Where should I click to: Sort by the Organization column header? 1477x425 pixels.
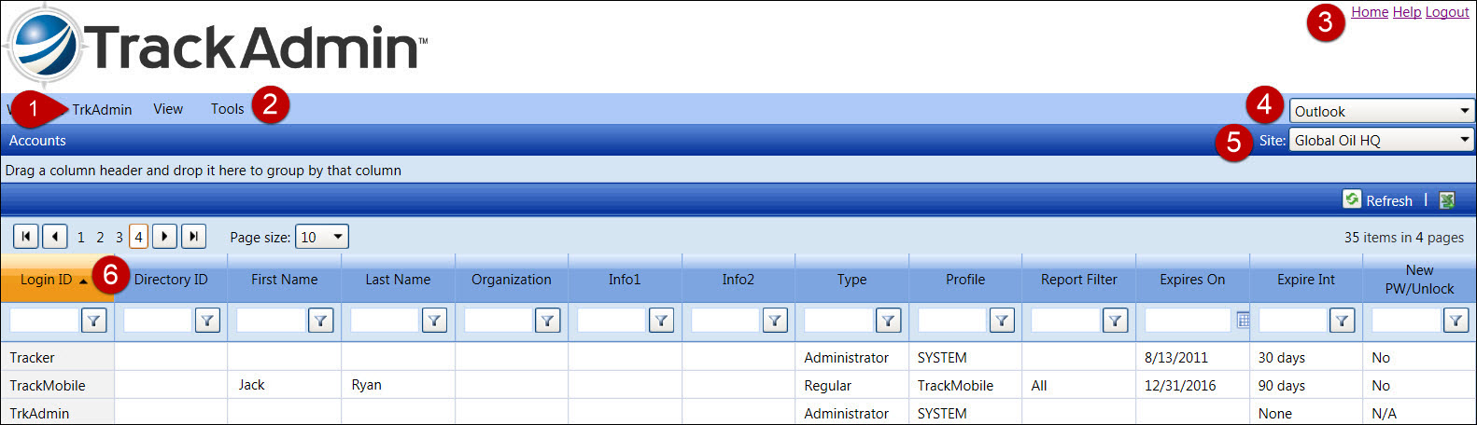point(512,279)
